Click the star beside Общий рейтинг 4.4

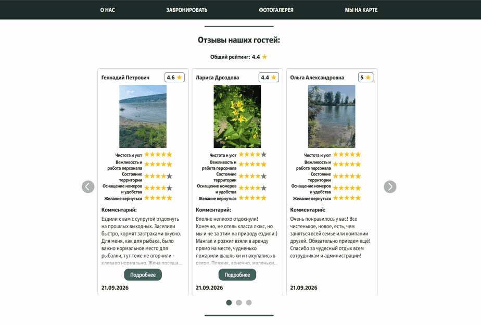click(265, 57)
